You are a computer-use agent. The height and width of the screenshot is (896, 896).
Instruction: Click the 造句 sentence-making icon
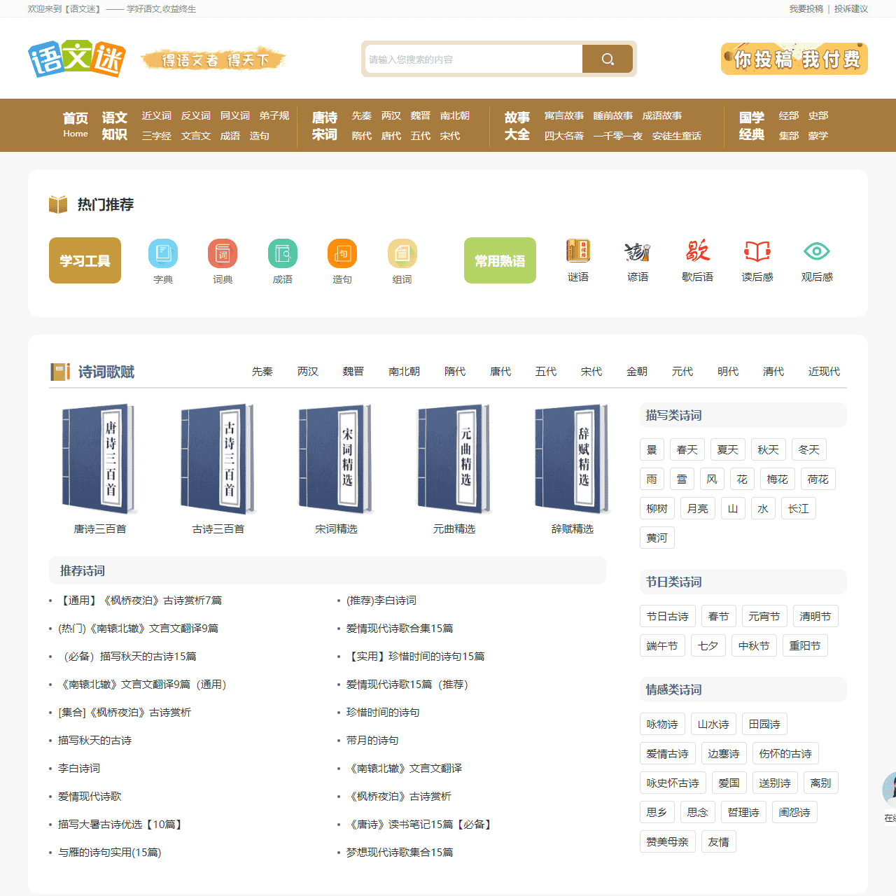pos(342,253)
